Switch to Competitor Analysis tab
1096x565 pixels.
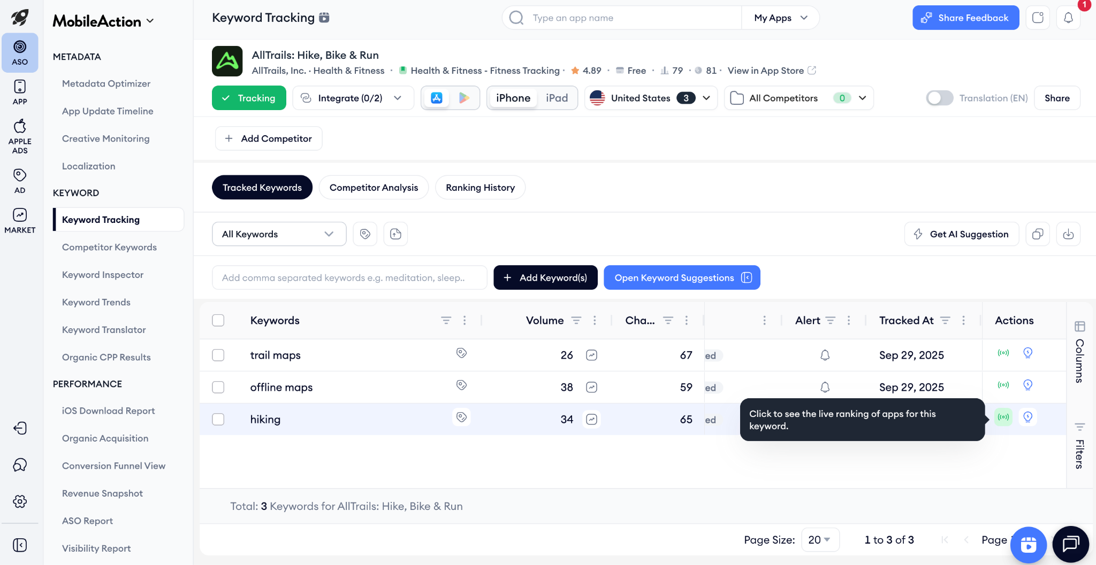coord(374,188)
